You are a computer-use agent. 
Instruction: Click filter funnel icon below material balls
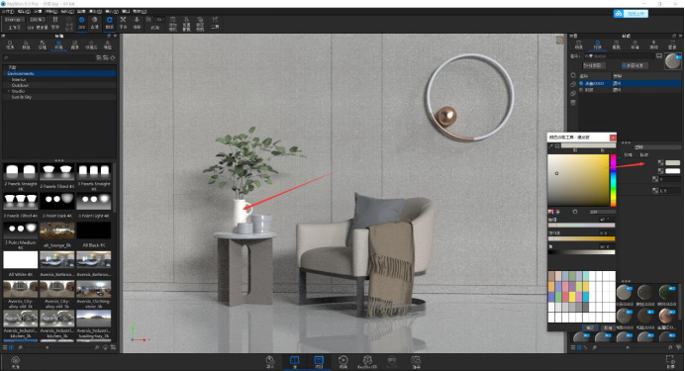coord(677,347)
